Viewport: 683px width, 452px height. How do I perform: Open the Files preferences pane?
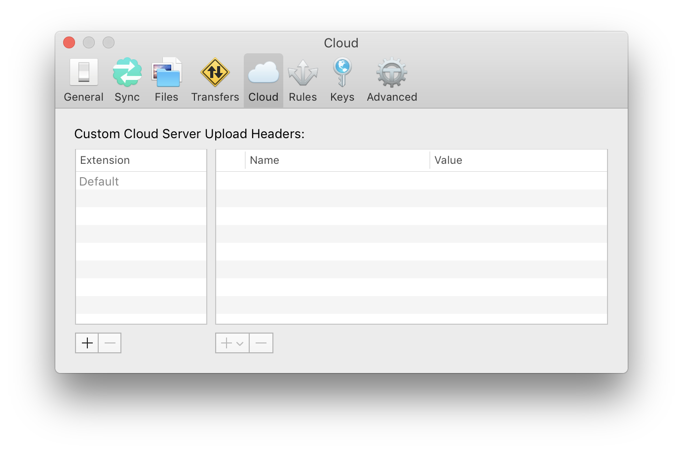166,80
